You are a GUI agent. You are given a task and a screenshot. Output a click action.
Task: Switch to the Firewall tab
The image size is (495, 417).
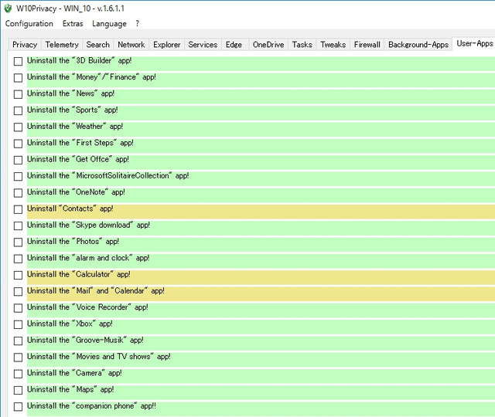(367, 45)
